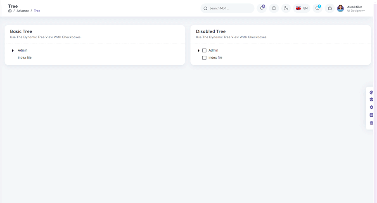Click the Tree breadcrumb link
377x203 pixels.
37,11
